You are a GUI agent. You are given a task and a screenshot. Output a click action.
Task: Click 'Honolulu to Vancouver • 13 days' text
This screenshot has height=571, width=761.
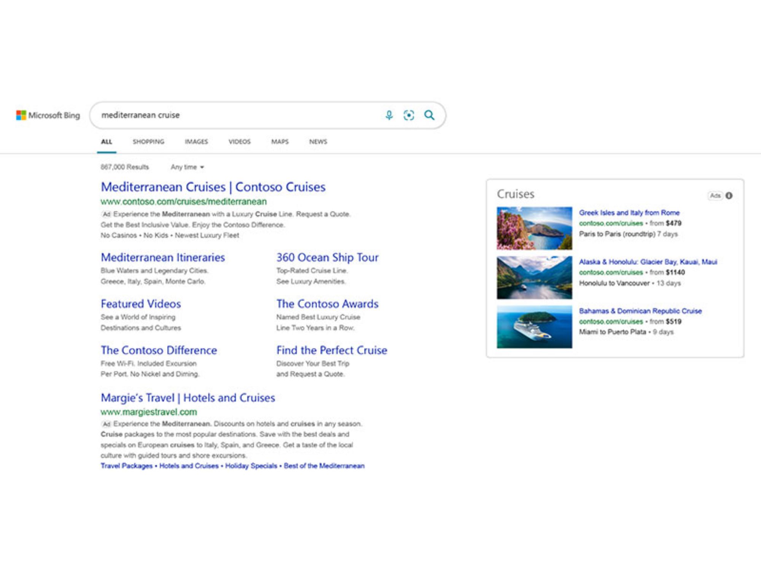pos(630,283)
